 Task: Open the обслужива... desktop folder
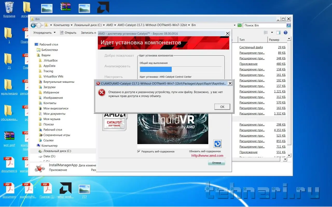coord(8,111)
